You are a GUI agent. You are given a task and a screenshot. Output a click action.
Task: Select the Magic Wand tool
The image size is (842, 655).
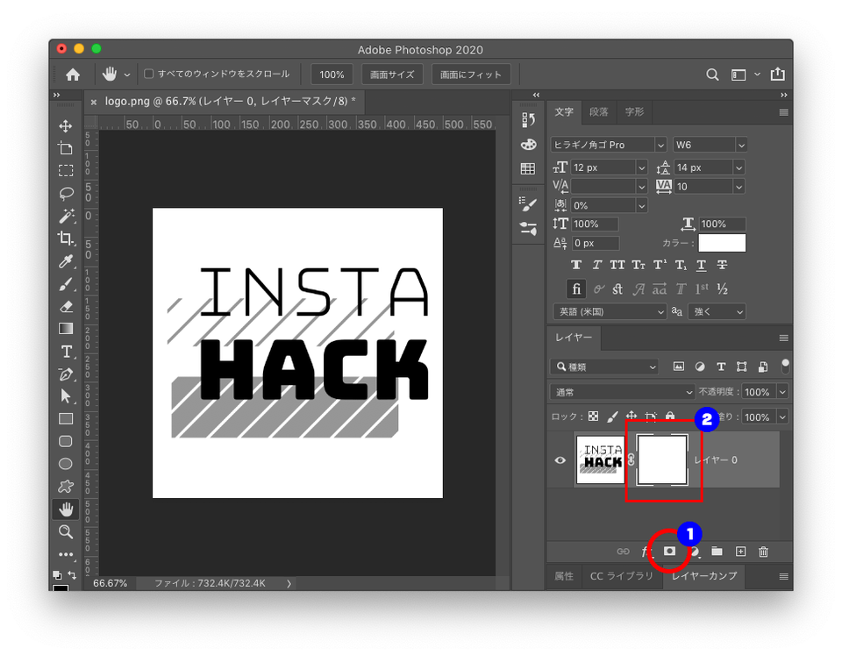pos(66,216)
